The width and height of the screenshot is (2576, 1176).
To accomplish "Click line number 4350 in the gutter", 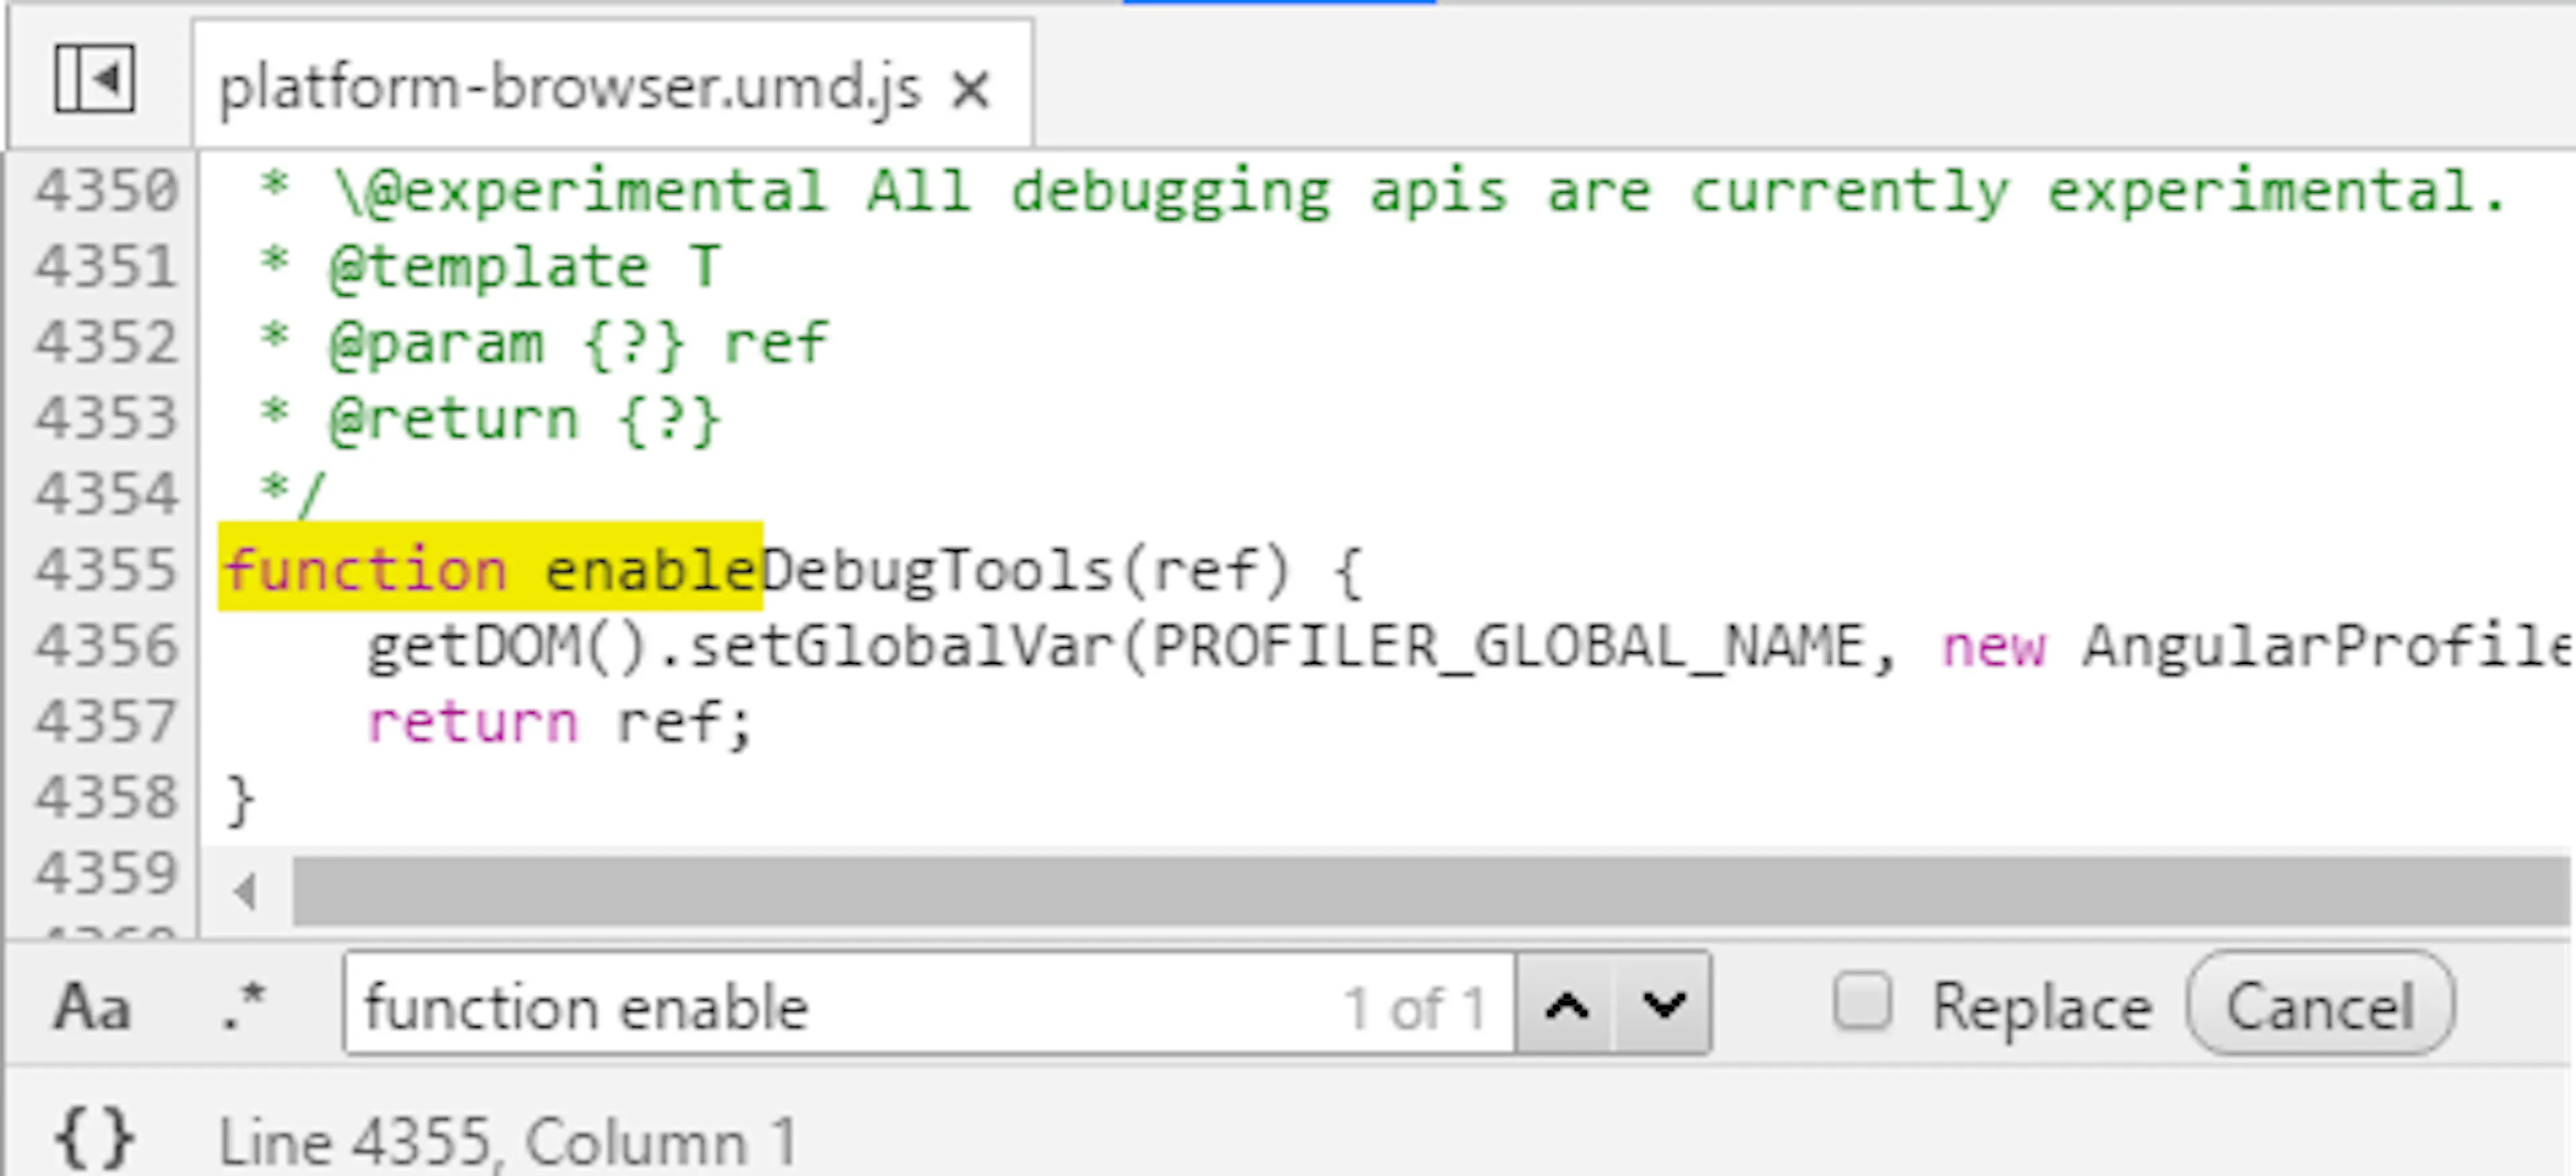I will [107, 190].
